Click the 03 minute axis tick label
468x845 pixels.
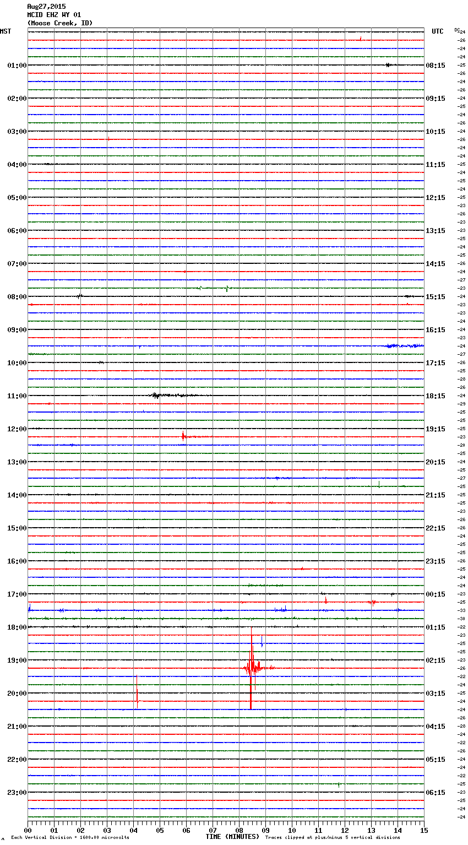point(107,831)
